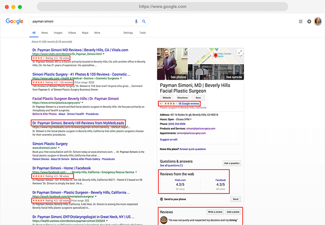This screenshot has width=325, height=225.
Task: Click the Google logo
Action: click(x=14, y=21)
